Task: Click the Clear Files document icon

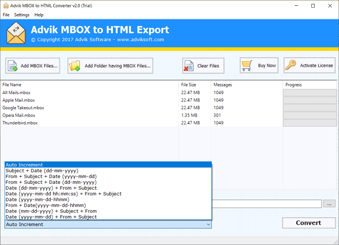Action: (189, 65)
